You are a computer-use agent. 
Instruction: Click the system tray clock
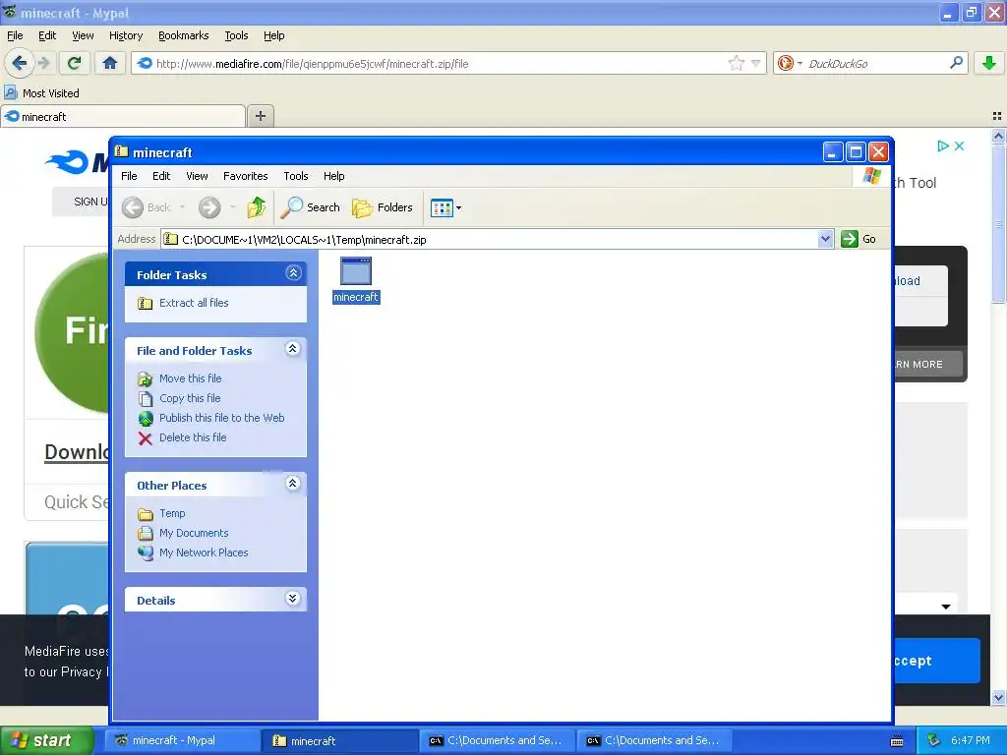pos(971,740)
